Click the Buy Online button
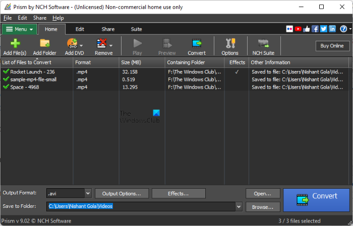 (x=332, y=46)
